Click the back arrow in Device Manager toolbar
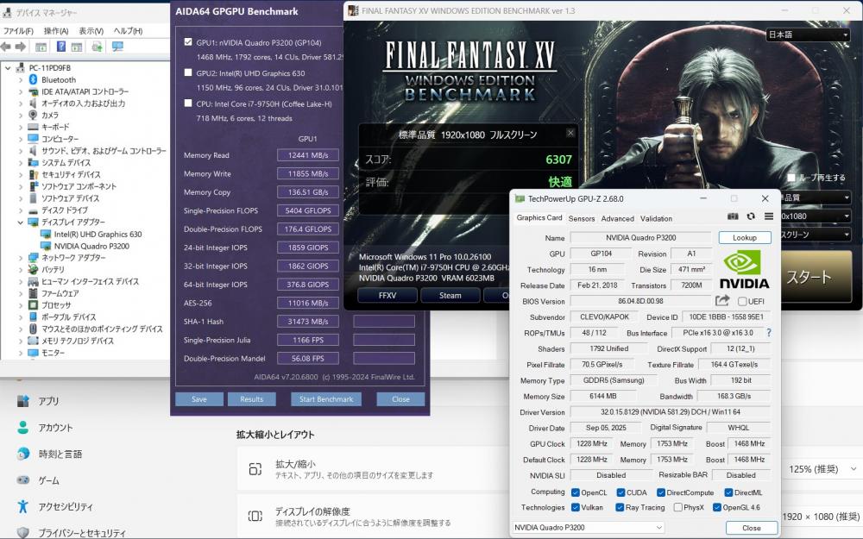 pos(6,47)
